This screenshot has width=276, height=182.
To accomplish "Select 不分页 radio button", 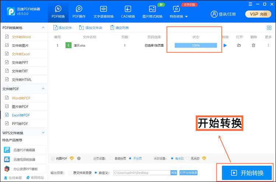I will [x=130, y=158].
